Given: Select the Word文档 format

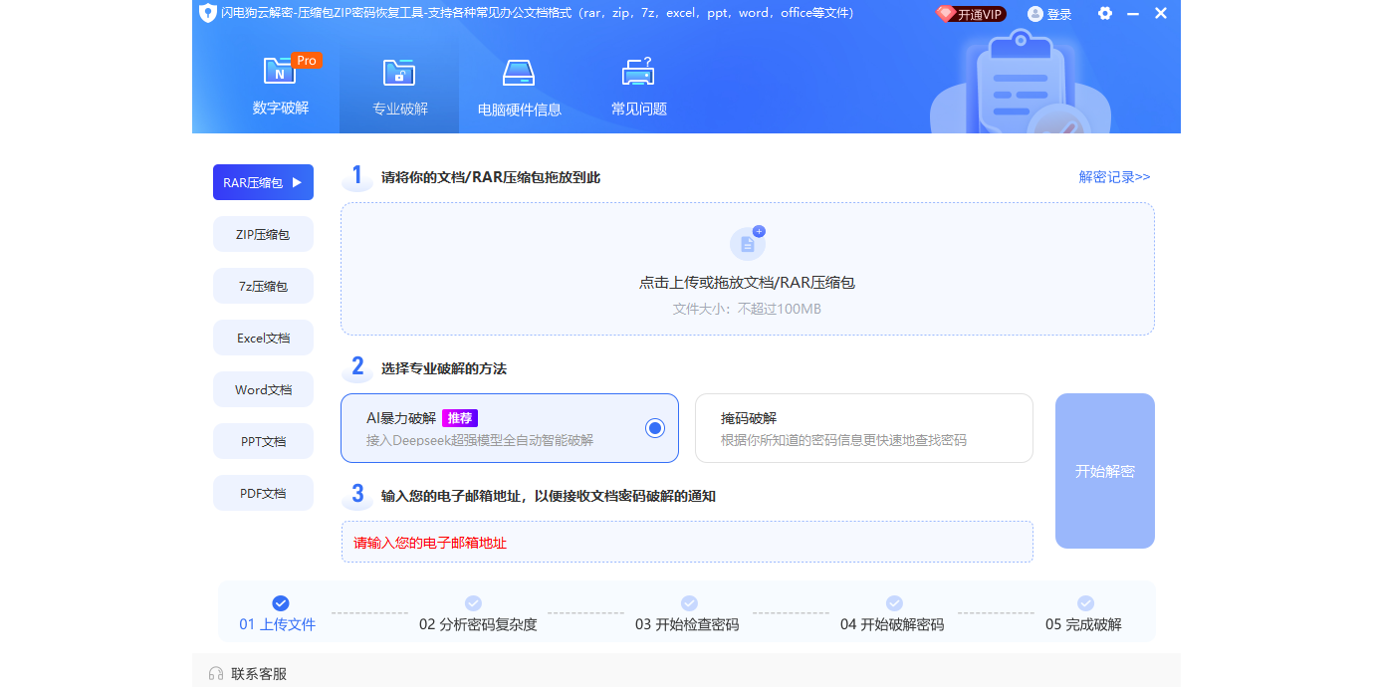Looking at the screenshot, I should 263,389.
